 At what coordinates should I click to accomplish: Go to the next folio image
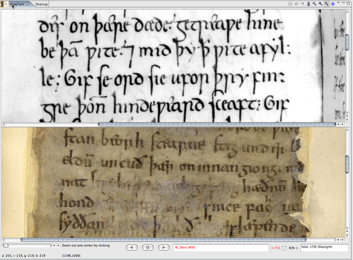[164, 247]
